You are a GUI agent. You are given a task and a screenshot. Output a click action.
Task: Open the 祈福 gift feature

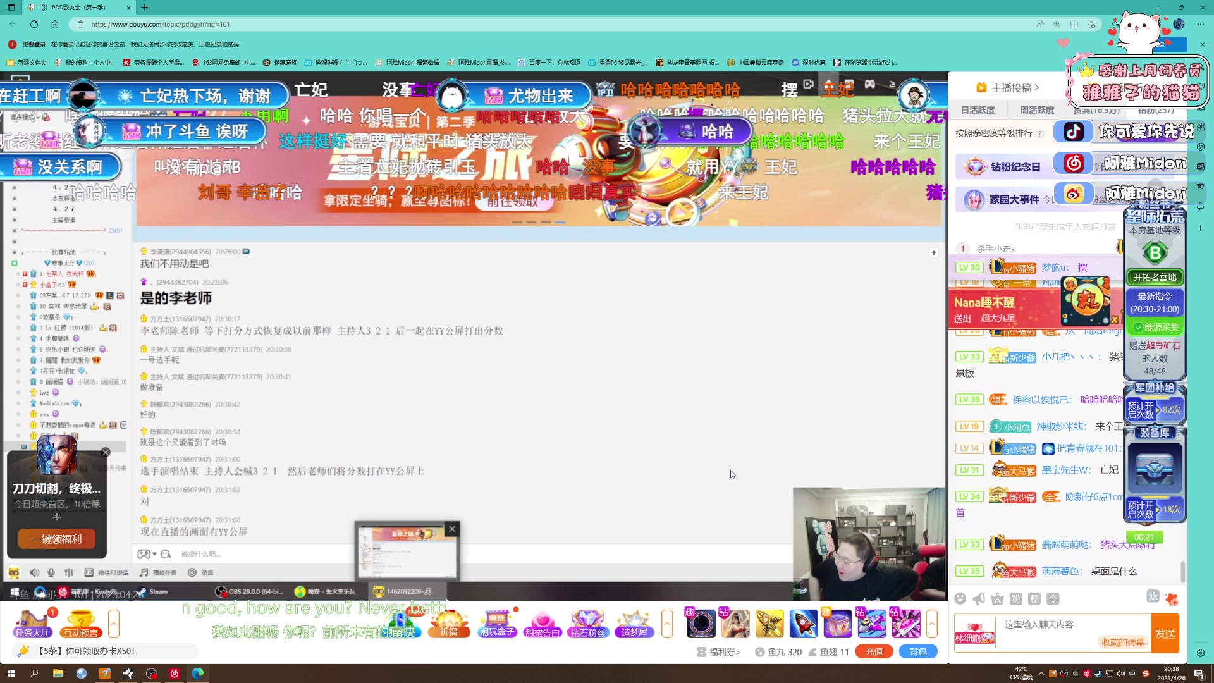[449, 626]
